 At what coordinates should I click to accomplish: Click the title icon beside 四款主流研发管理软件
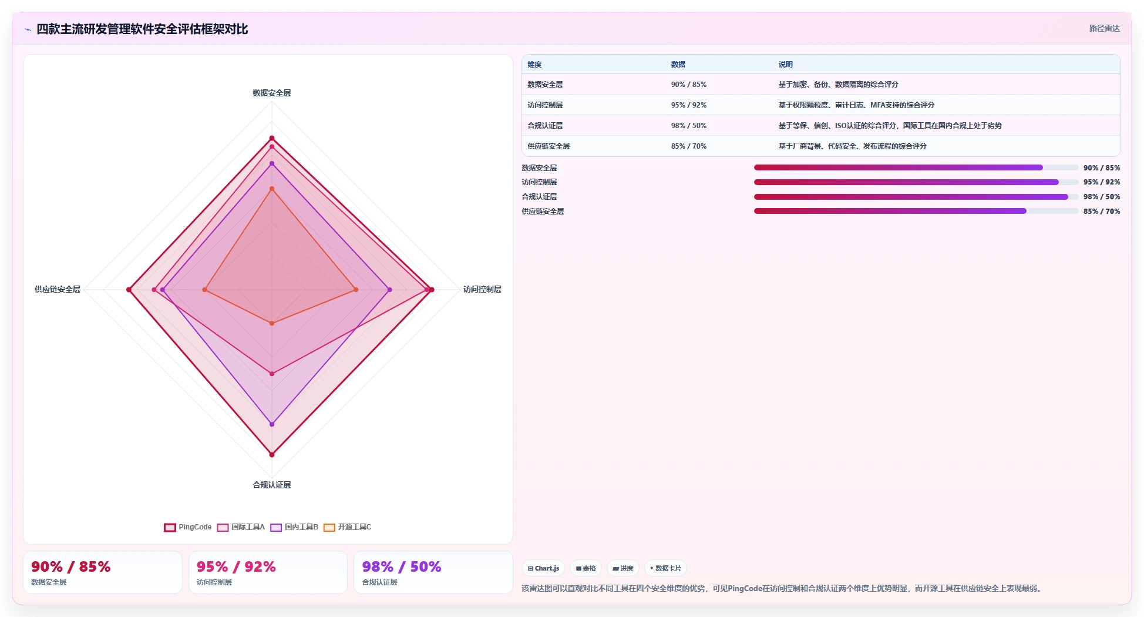coord(28,29)
